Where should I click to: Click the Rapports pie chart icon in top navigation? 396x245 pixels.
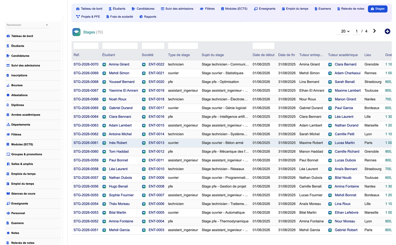tap(141, 17)
